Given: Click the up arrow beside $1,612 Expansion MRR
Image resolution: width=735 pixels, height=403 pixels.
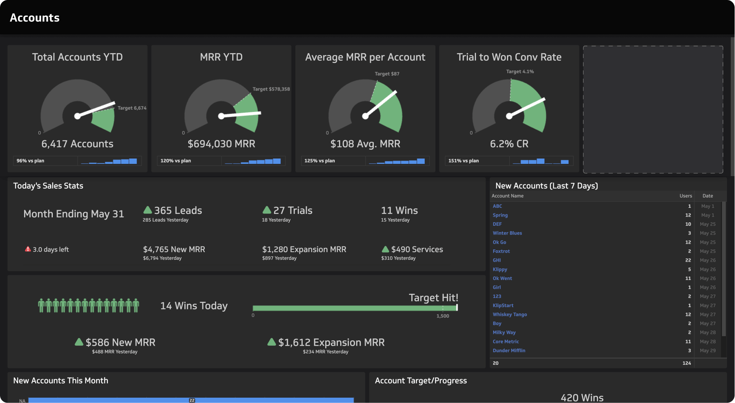Looking at the screenshot, I should [x=272, y=342].
